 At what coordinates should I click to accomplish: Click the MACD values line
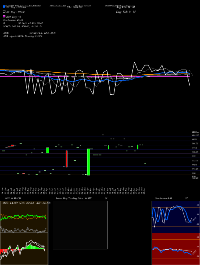pos(22,26)
